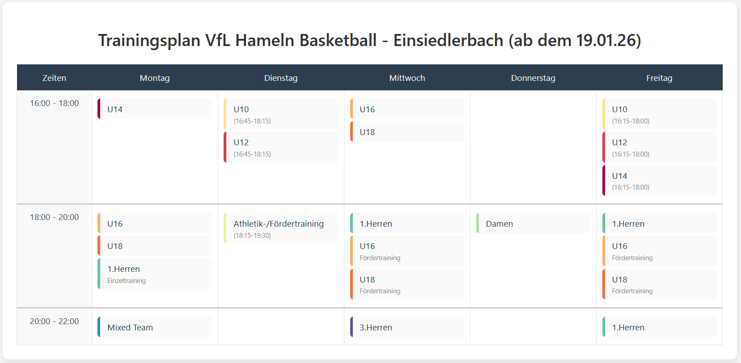Click the U14 entry on Montag
Image resolution: width=741 pixels, height=363 pixels.
154,109
